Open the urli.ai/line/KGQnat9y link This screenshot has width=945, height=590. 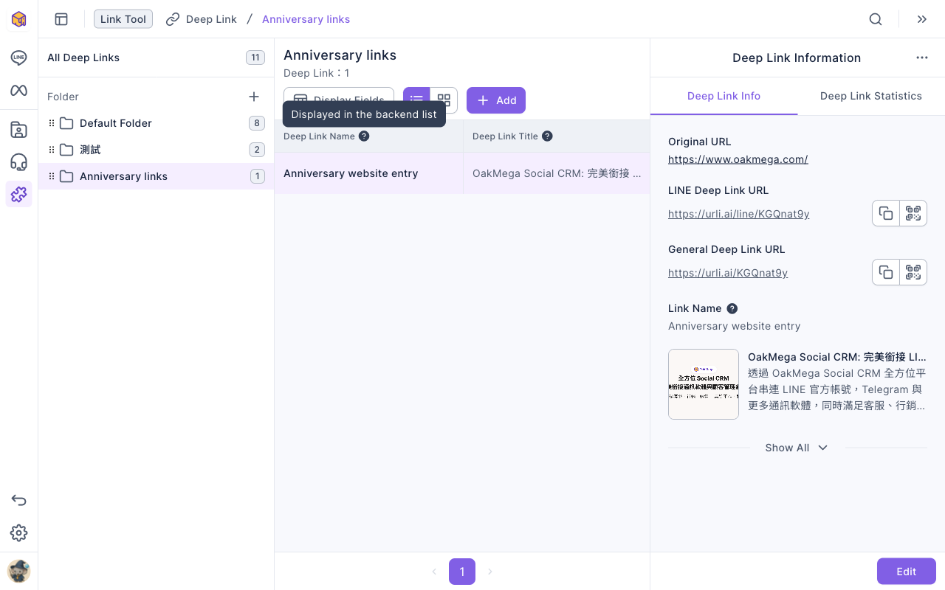point(739,214)
